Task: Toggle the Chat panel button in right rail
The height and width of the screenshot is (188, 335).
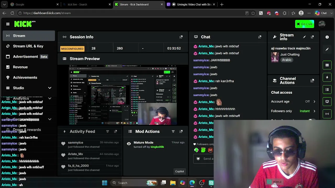Action: (327, 102)
